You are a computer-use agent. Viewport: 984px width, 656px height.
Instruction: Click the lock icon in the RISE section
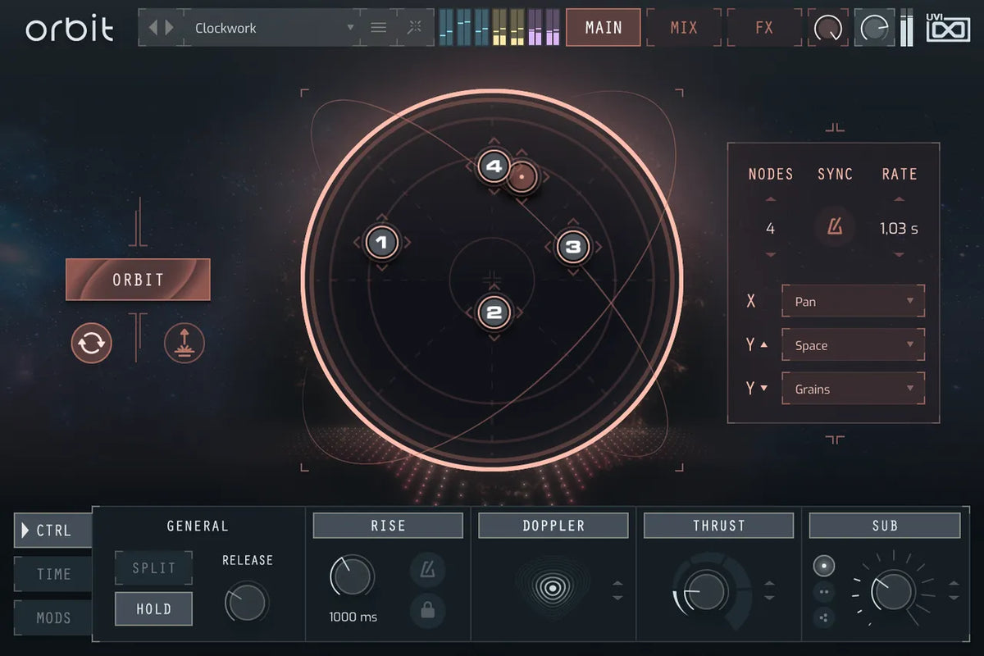(429, 613)
